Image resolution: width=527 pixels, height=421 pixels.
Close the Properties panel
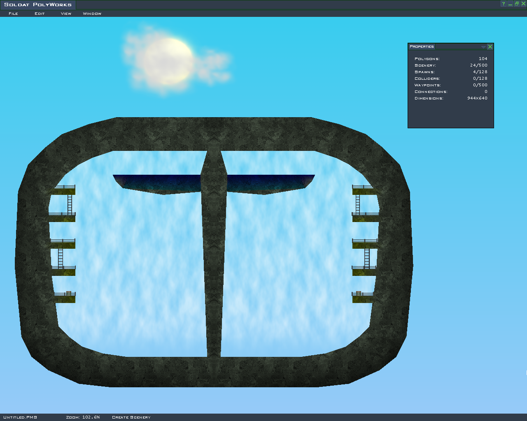click(x=490, y=47)
